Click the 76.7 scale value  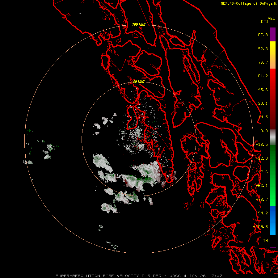click(x=263, y=62)
